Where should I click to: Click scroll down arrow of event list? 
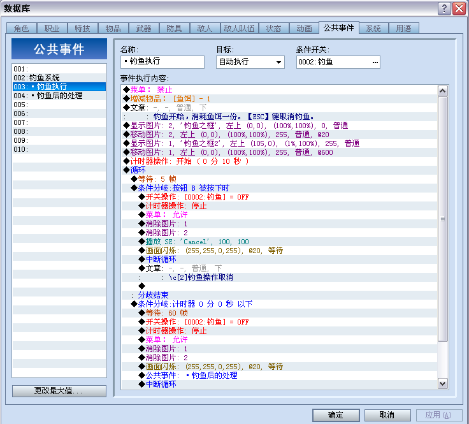click(443, 383)
